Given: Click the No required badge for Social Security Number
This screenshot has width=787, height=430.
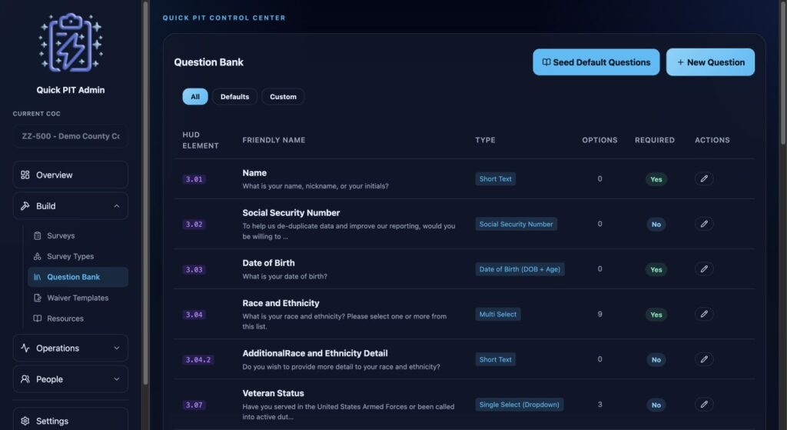Looking at the screenshot, I should pyautogui.click(x=656, y=225).
